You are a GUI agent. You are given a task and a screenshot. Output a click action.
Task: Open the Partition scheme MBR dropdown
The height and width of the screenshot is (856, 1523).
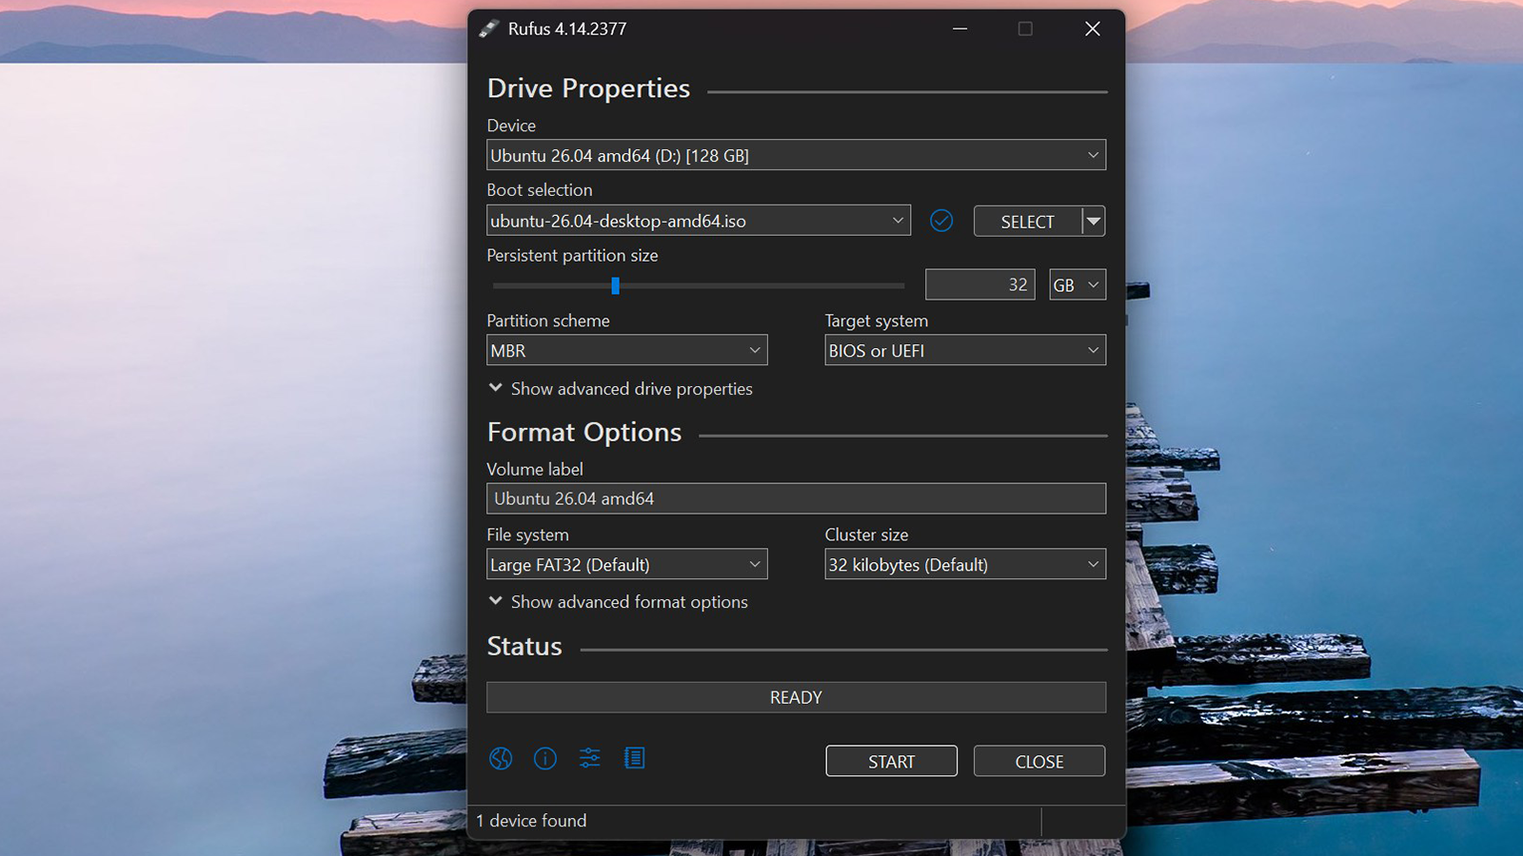(627, 350)
